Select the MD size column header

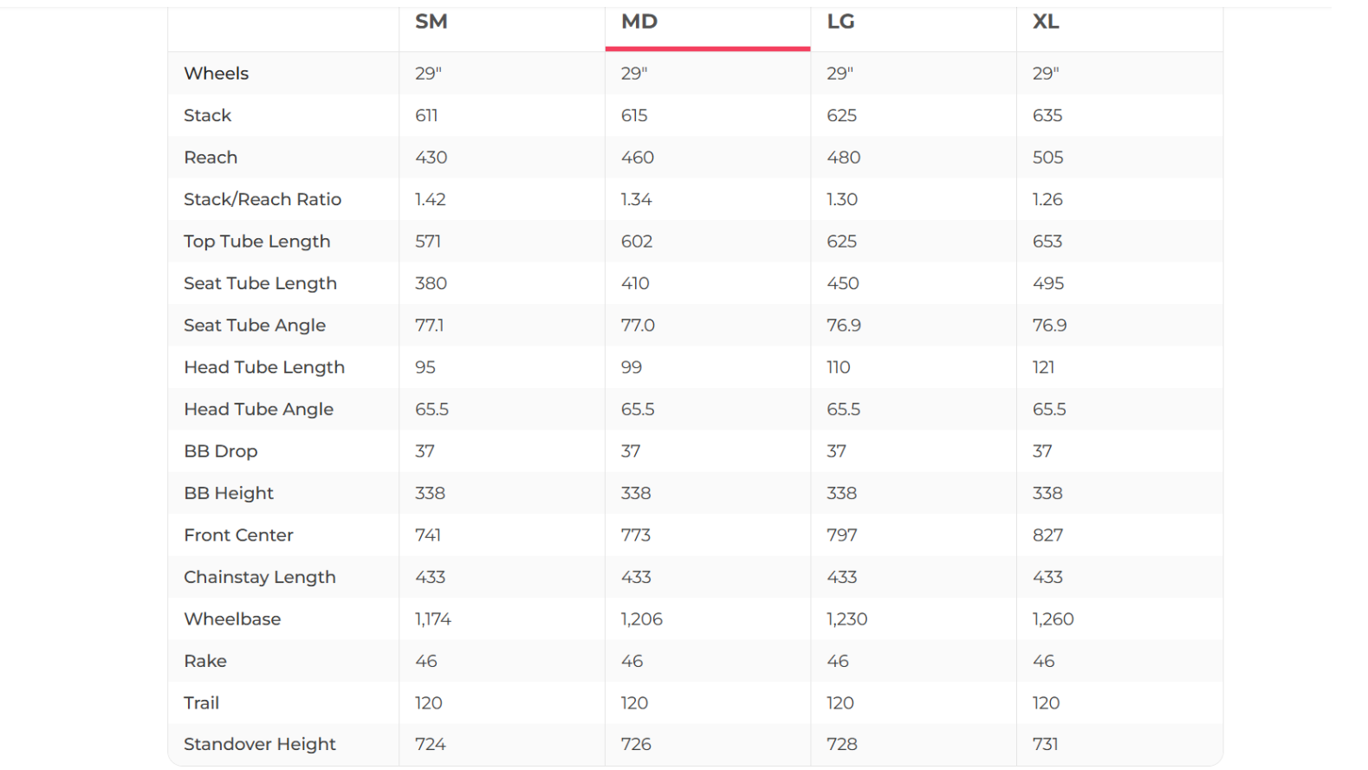(x=639, y=22)
